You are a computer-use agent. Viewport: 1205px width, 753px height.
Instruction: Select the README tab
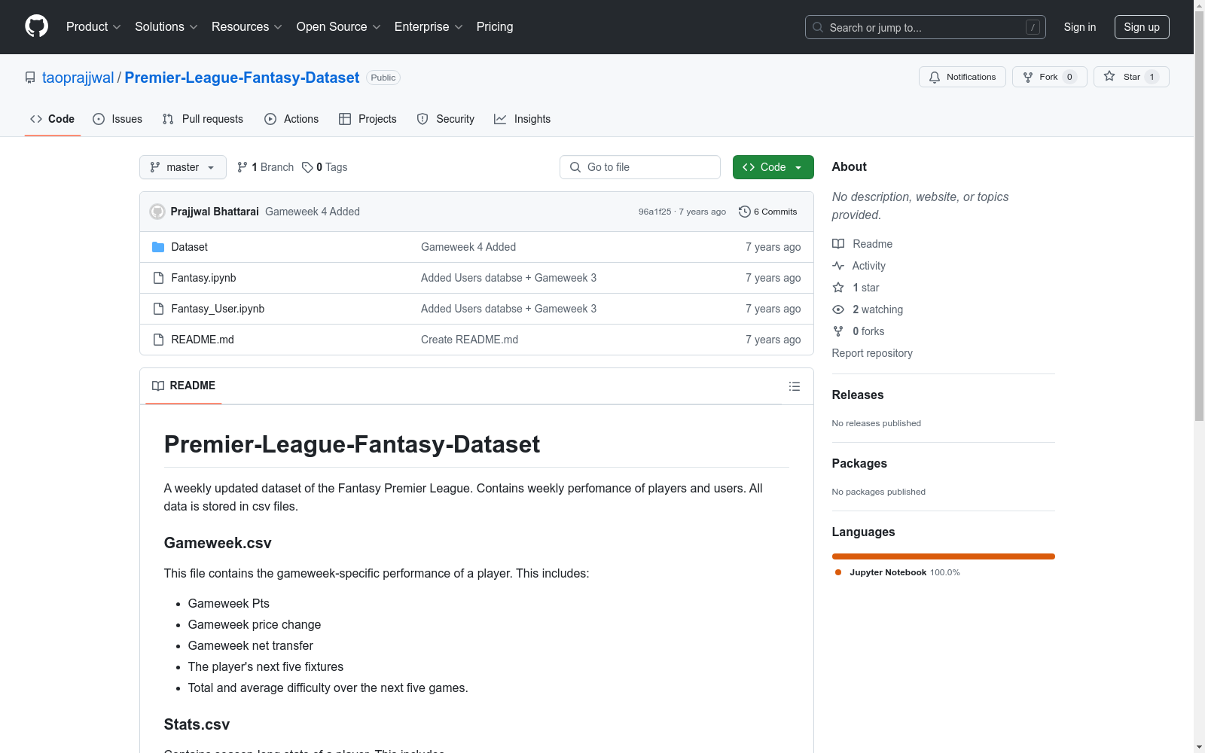[184, 386]
